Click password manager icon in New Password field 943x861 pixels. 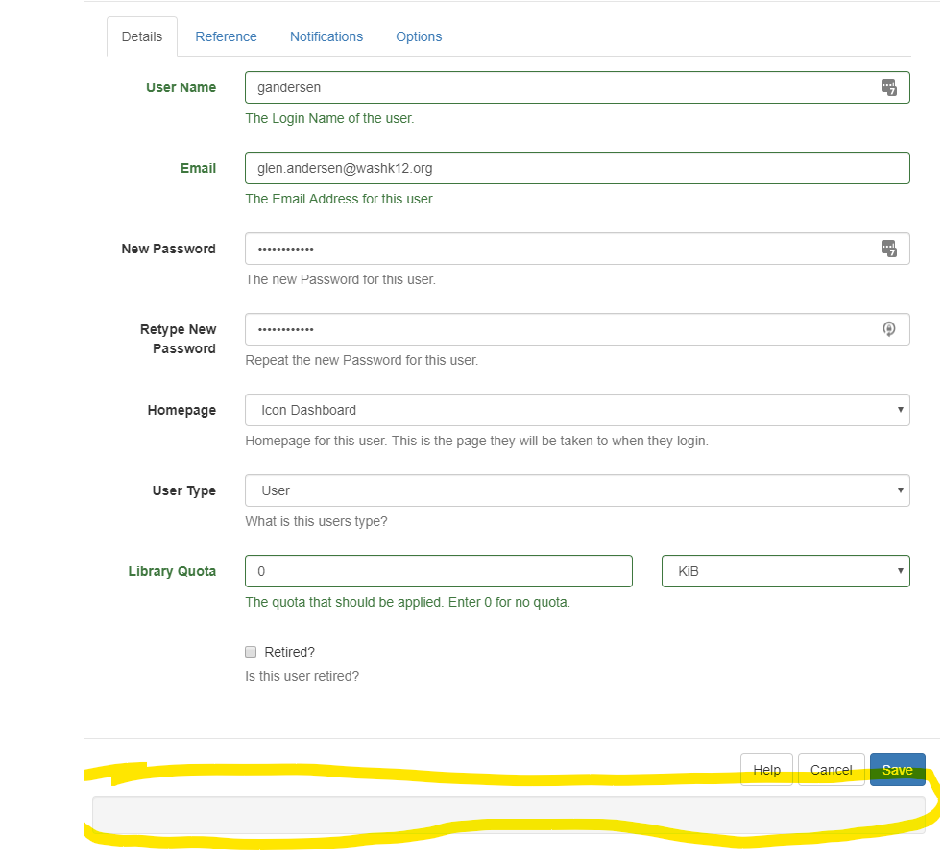coord(889,249)
